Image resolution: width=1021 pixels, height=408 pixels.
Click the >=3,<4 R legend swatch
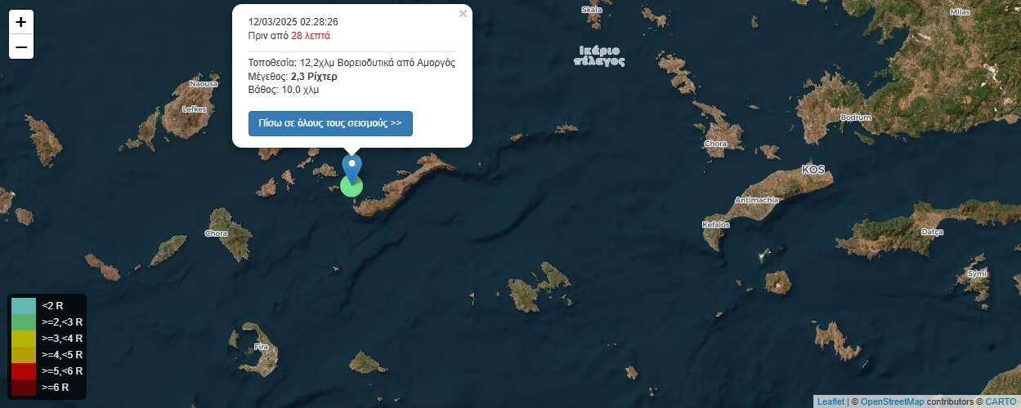point(24,338)
